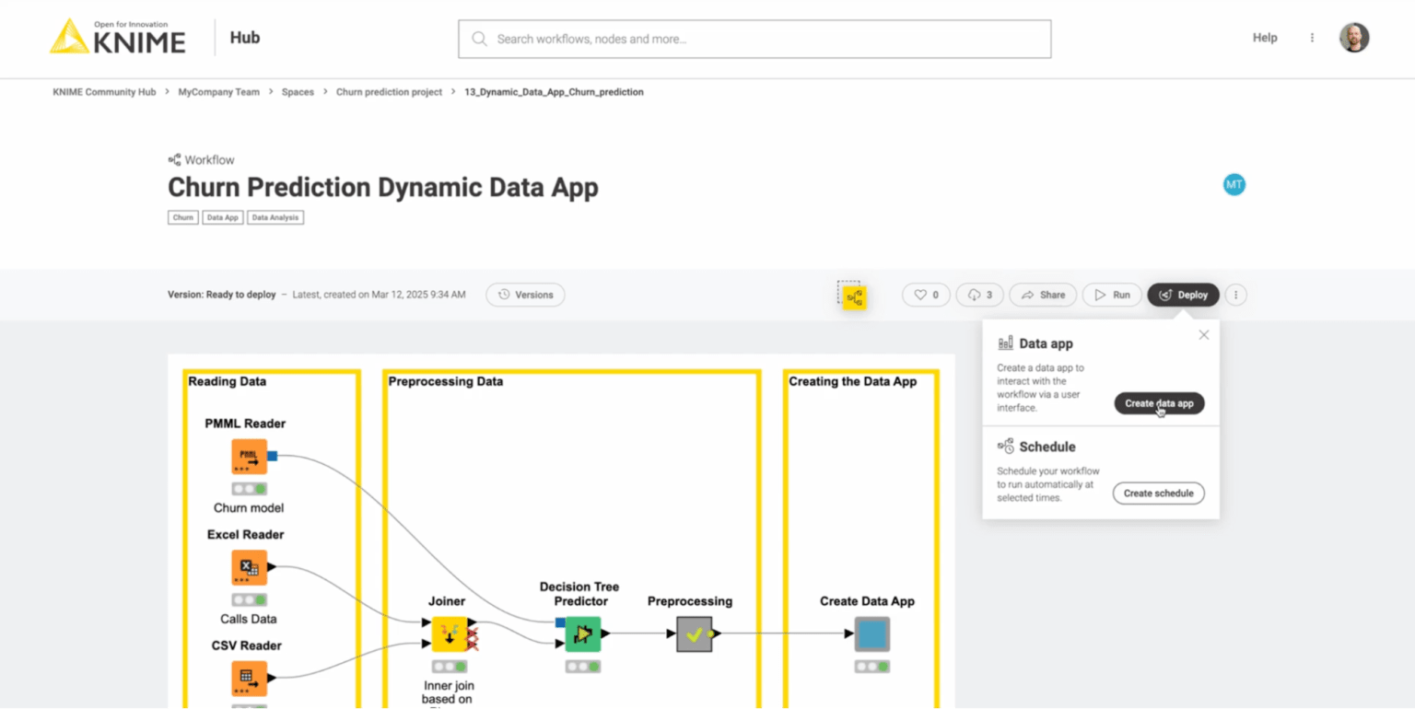Click the Workflow type icon above title
This screenshot has width=1415, height=709.
click(x=174, y=159)
